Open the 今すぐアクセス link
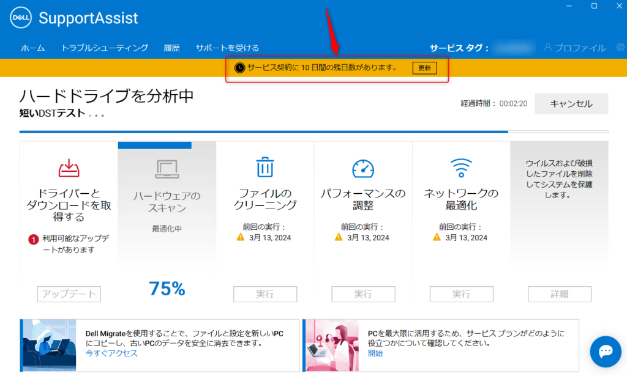Screen dimensions: 627x376 click(x=111, y=353)
